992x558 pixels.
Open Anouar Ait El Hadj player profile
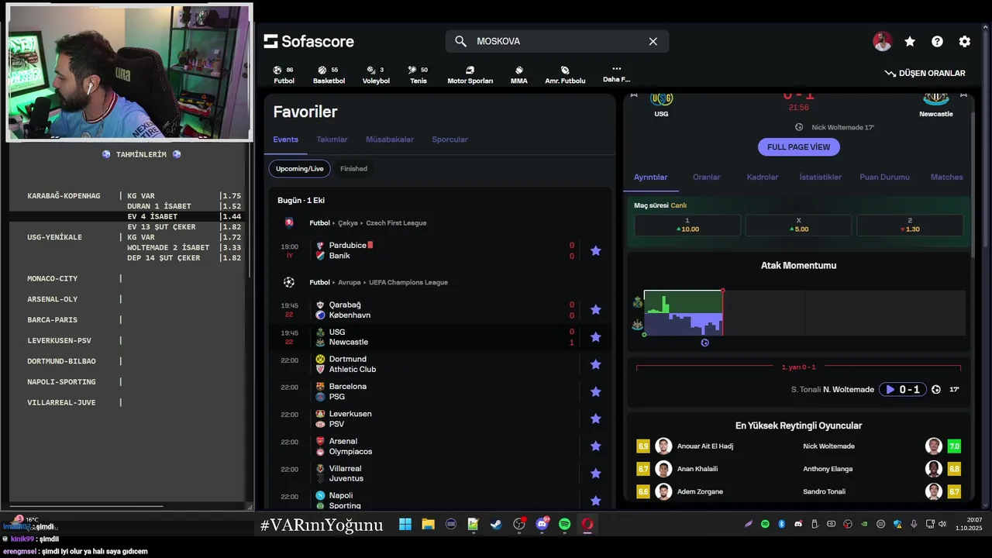pos(705,446)
